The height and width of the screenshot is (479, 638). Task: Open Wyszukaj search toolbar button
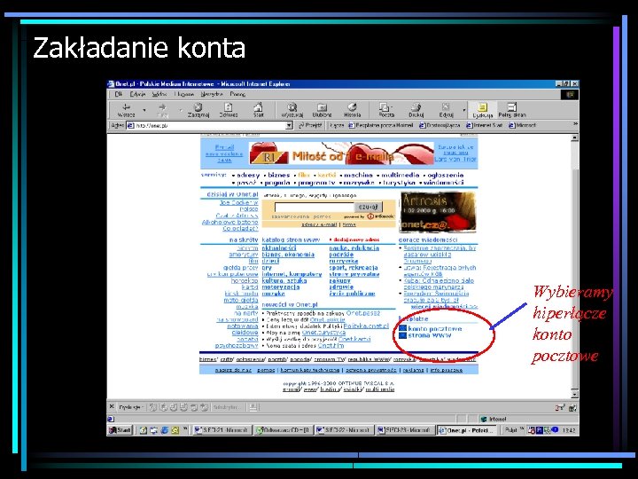click(x=292, y=110)
